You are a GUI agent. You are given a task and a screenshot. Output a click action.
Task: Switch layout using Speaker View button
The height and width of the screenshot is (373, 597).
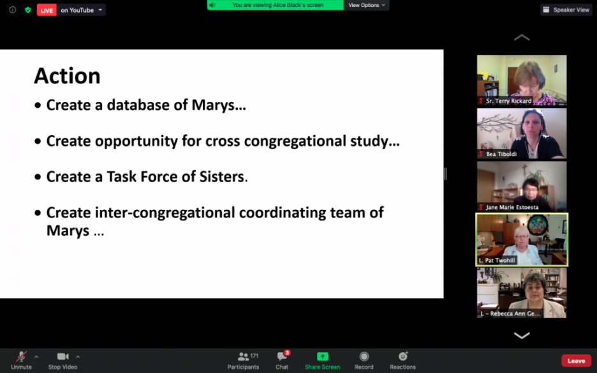[566, 10]
